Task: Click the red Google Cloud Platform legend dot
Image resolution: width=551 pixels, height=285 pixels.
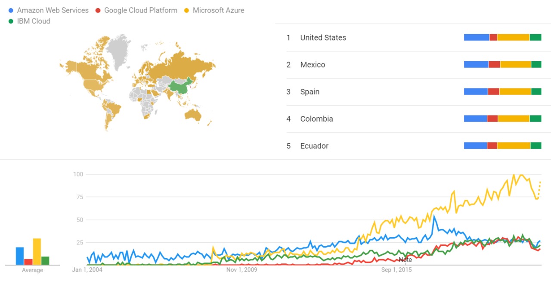Action: [98, 10]
